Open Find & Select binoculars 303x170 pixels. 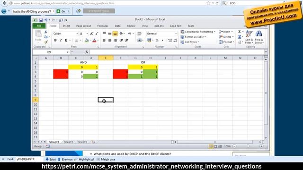(x=259, y=37)
